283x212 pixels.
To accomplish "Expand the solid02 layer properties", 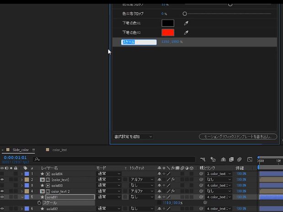I will (22, 209).
